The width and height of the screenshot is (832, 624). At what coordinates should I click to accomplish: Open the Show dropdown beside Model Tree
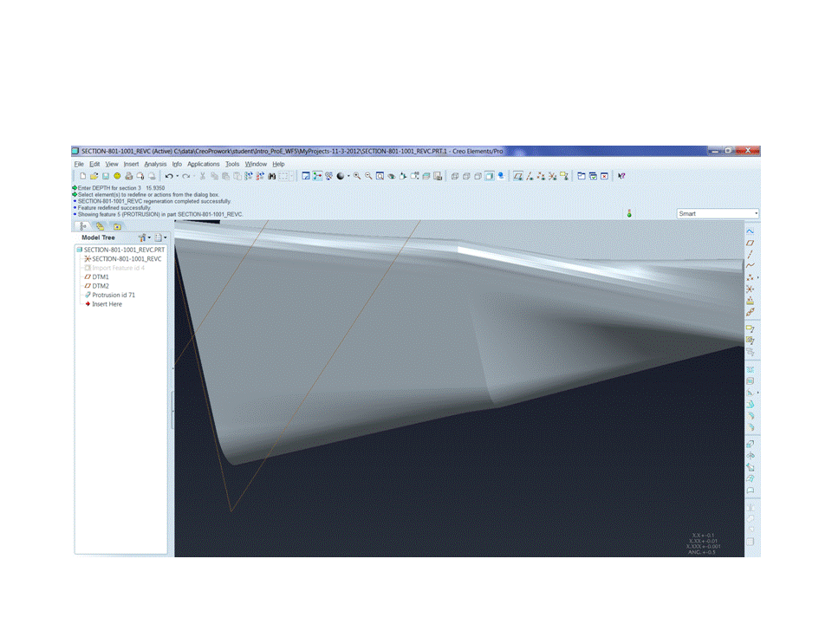tap(164, 237)
